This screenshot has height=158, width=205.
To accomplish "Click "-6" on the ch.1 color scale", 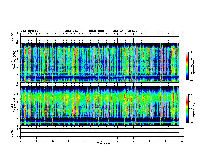I will [x=191, y=52].
